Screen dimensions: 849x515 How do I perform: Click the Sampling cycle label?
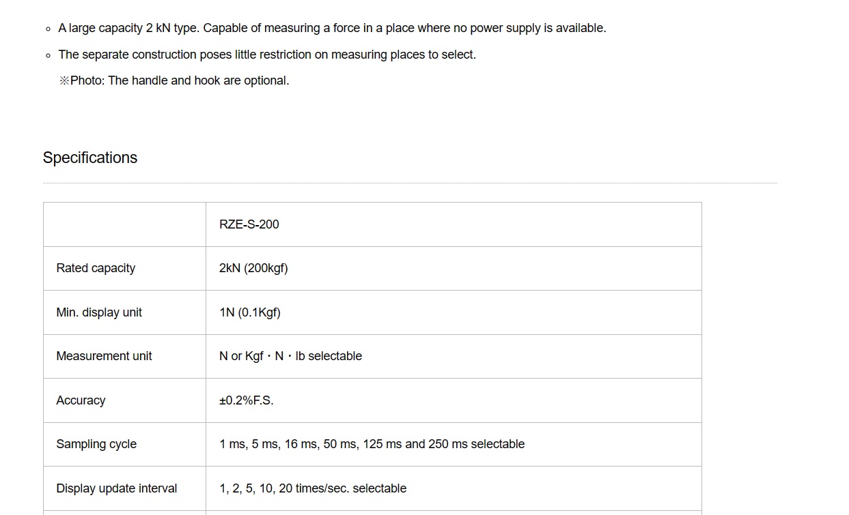(x=96, y=444)
